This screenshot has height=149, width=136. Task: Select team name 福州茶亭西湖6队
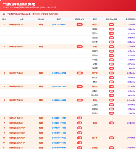(x=16, y=46)
